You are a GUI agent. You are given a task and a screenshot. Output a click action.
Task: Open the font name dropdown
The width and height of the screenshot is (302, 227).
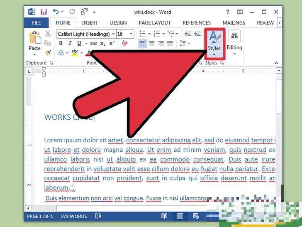point(112,34)
